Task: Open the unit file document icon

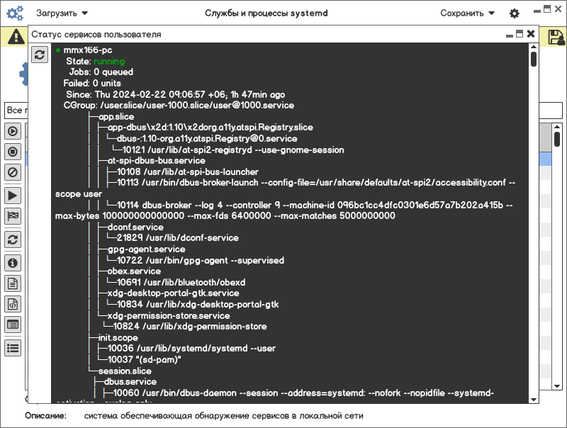Action: (13, 283)
